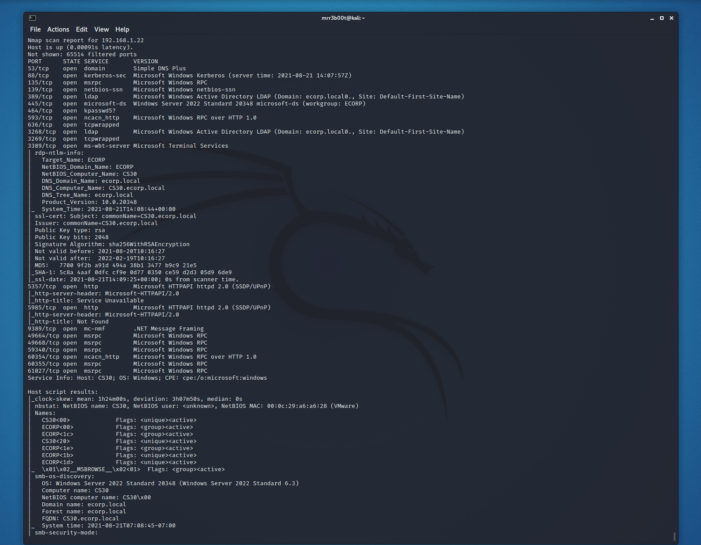Click the 'Public Key bits: 2048' line

(72, 237)
